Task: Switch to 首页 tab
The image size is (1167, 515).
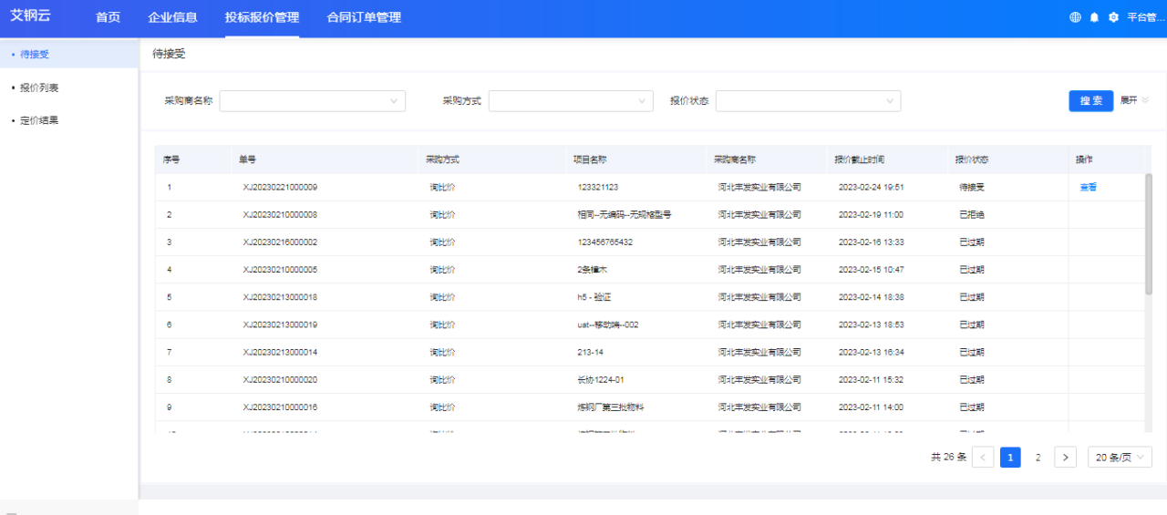Action: pyautogui.click(x=108, y=17)
